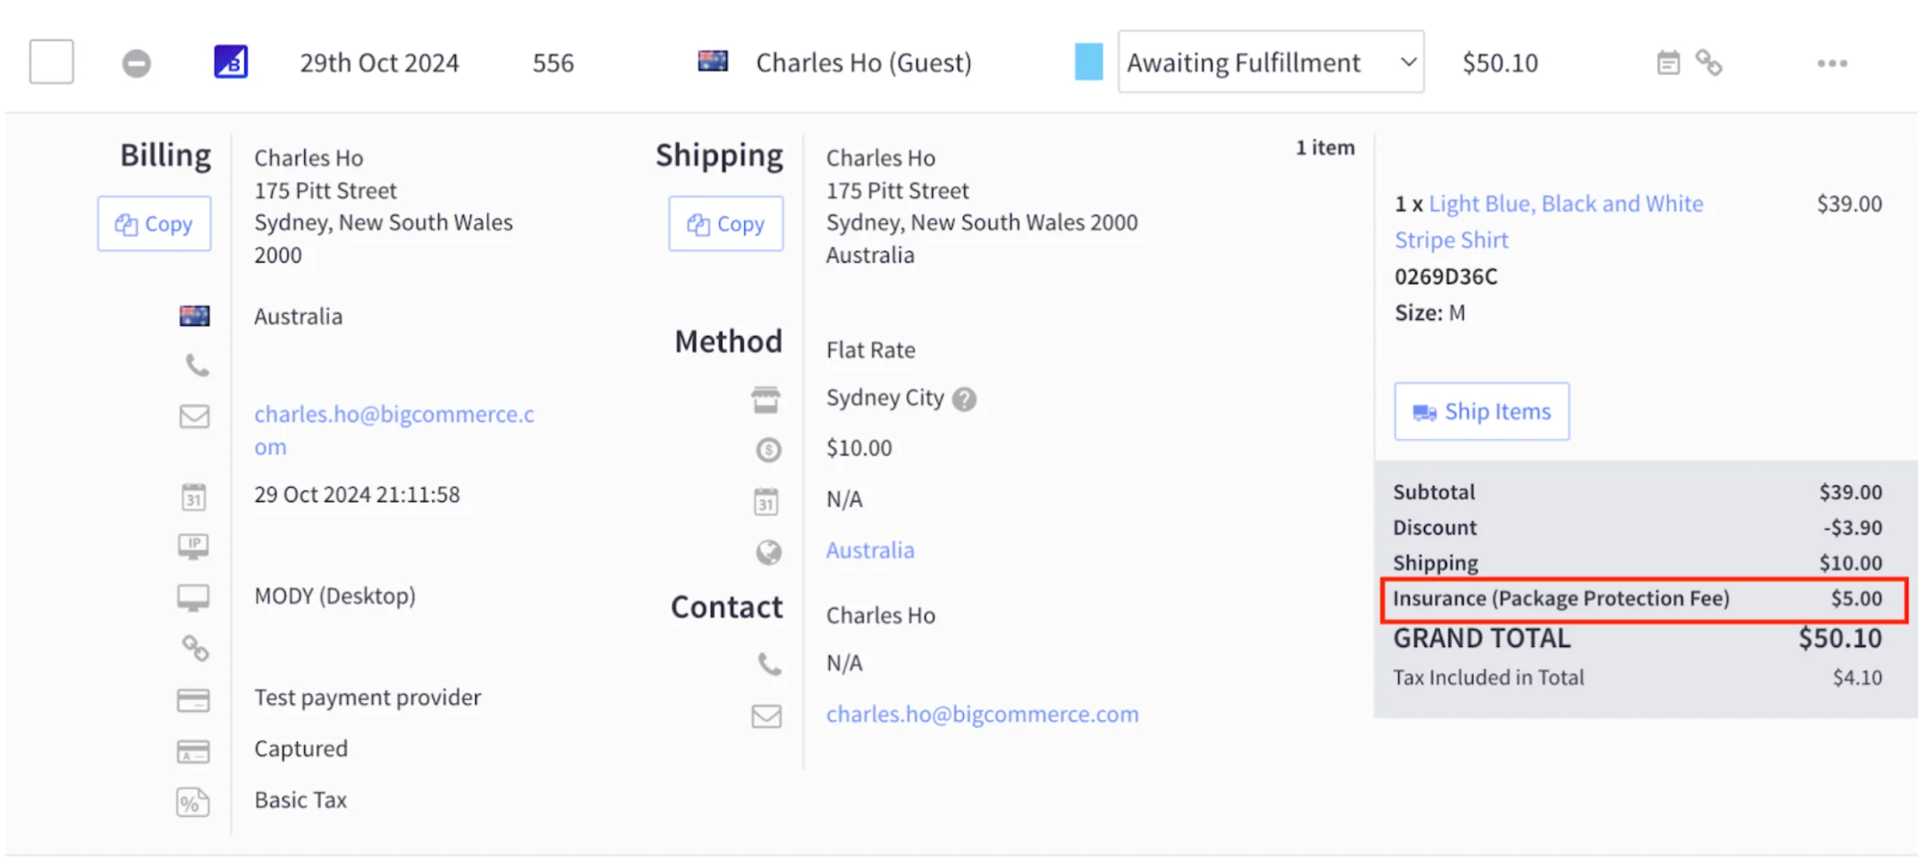1919x858 pixels.
Task: Click the storefront icon beside Sydney City
Action: [765, 400]
